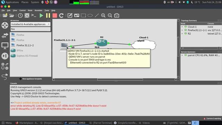Expand Firefox31.1.1~2-1 in Topology Summary
This screenshot has height=125, width=222.
[x=182, y=30]
